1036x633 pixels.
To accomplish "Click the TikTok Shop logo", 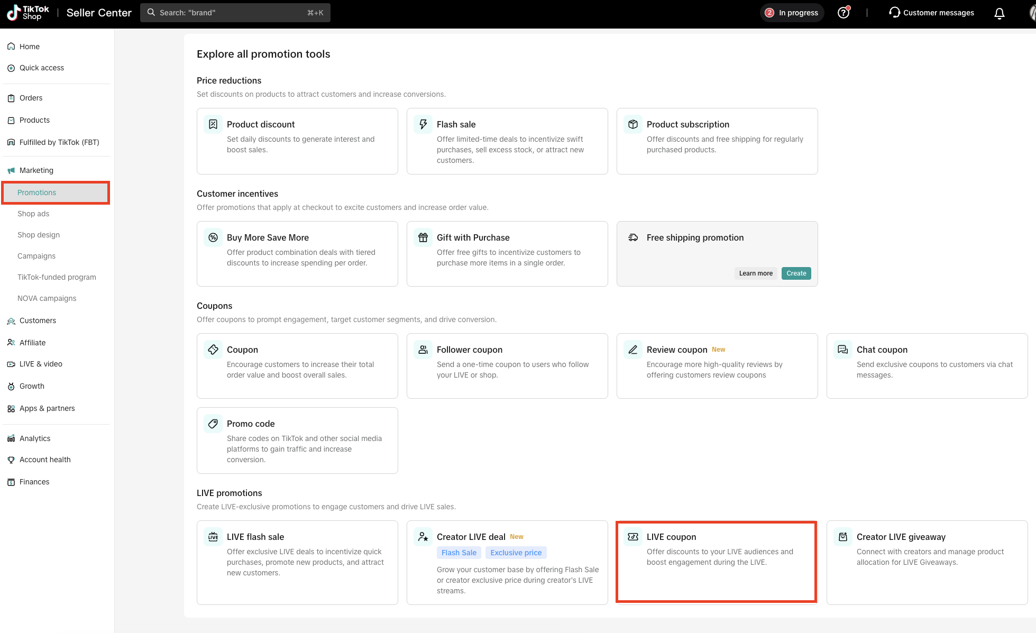I will 27,13.
